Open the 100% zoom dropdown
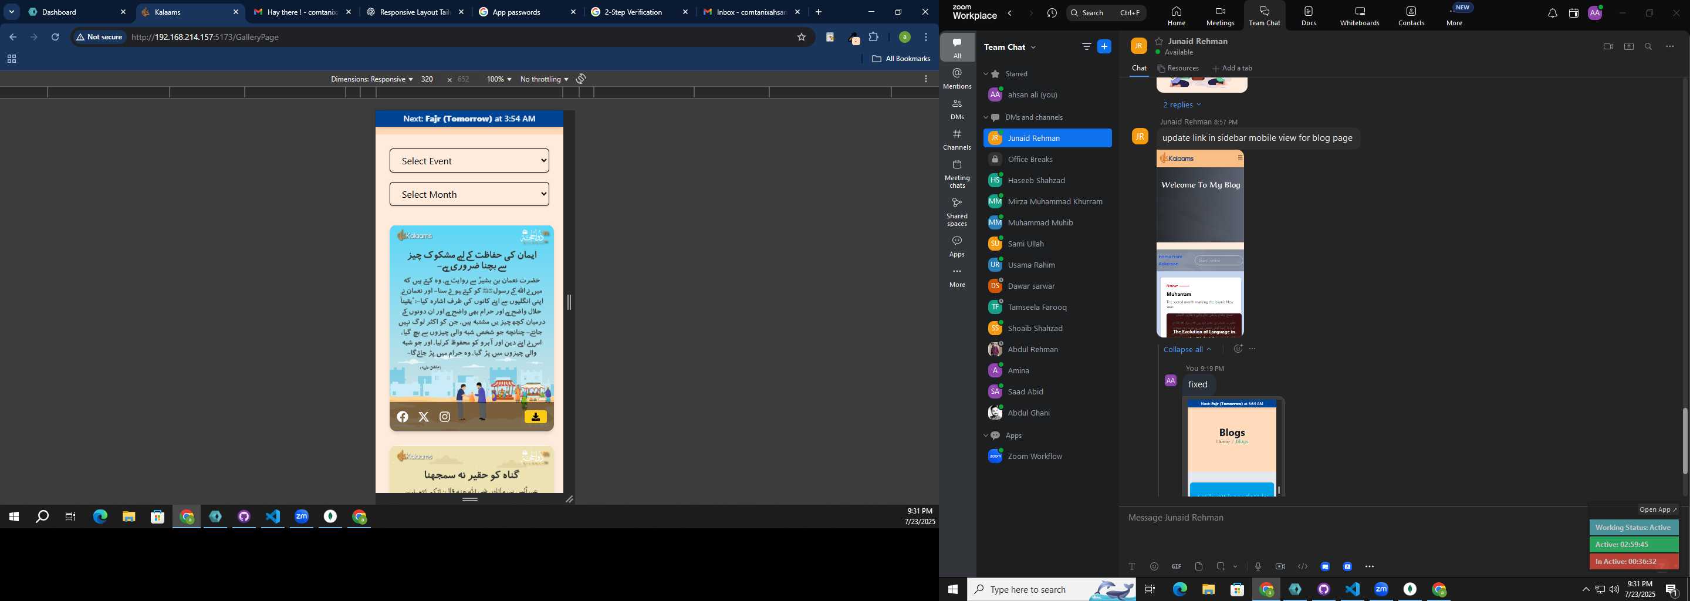The height and width of the screenshot is (601, 1690). pyautogui.click(x=499, y=79)
